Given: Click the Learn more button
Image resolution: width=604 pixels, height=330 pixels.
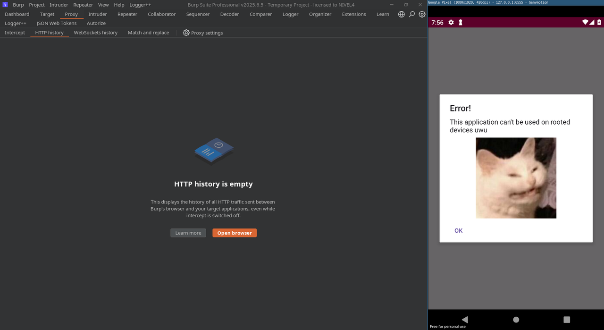Looking at the screenshot, I should (x=188, y=233).
